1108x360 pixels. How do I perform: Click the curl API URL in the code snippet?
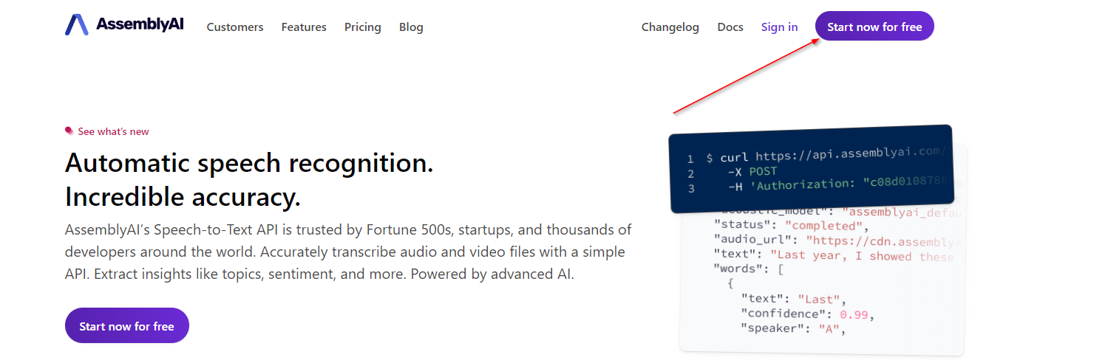850,153
